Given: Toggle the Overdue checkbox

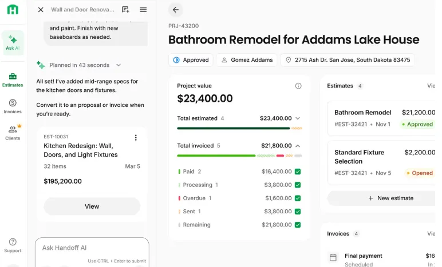Looking at the screenshot, I should coord(298,198).
